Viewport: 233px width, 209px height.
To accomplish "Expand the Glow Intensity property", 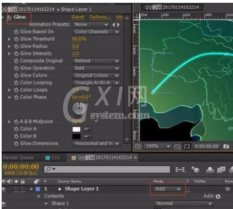I will click(x=9, y=54).
